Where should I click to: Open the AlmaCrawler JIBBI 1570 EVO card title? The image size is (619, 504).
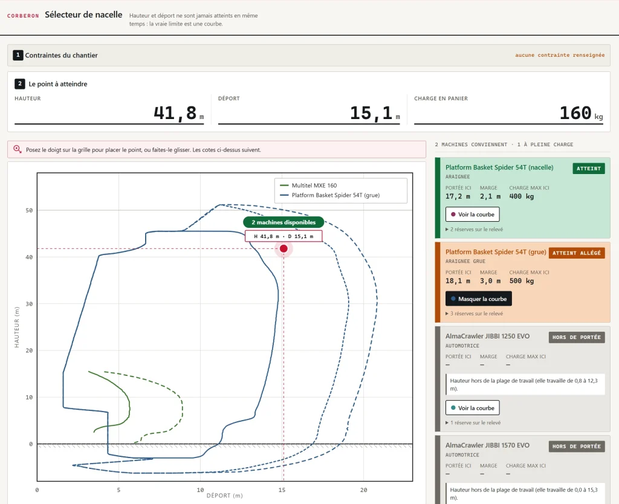tap(488, 445)
